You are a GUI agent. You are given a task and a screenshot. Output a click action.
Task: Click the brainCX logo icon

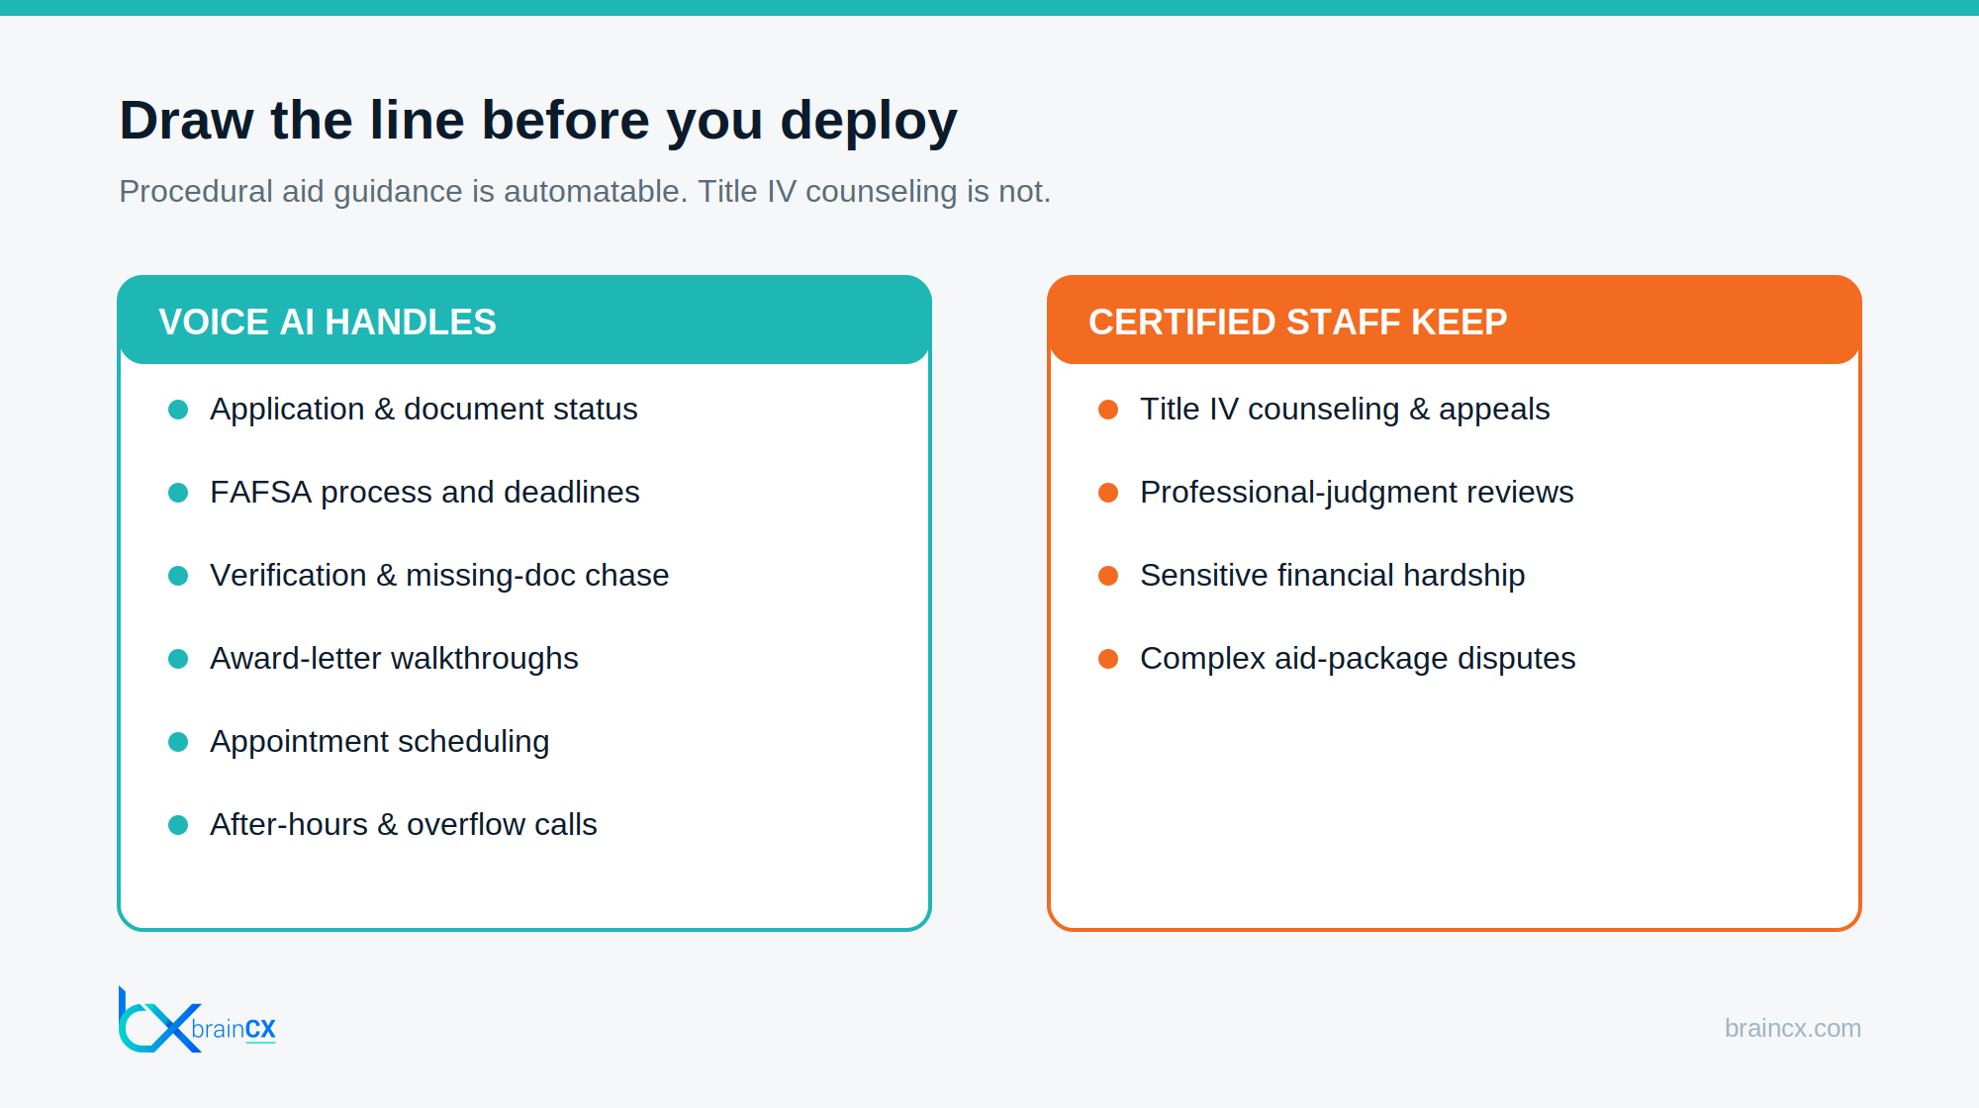[x=159, y=1020]
